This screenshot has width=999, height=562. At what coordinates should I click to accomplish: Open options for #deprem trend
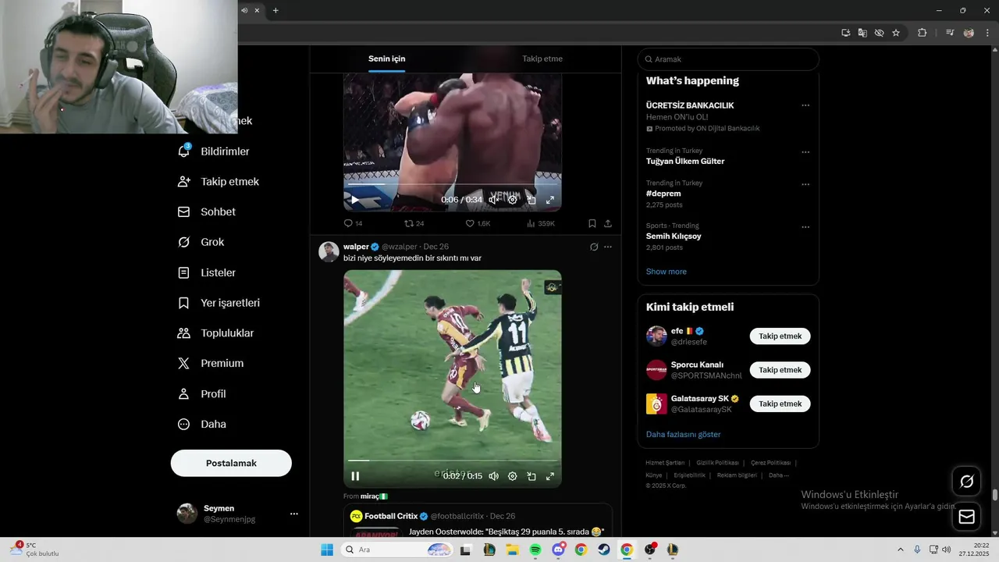pyautogui.click(x=805, y=184)
